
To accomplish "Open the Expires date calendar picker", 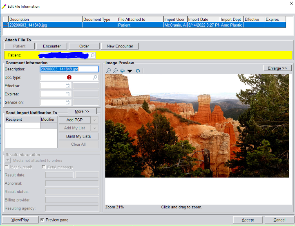I will point(68,94).
